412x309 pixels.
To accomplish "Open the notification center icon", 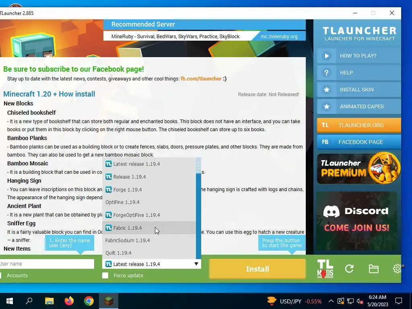I will click(399, 301).
